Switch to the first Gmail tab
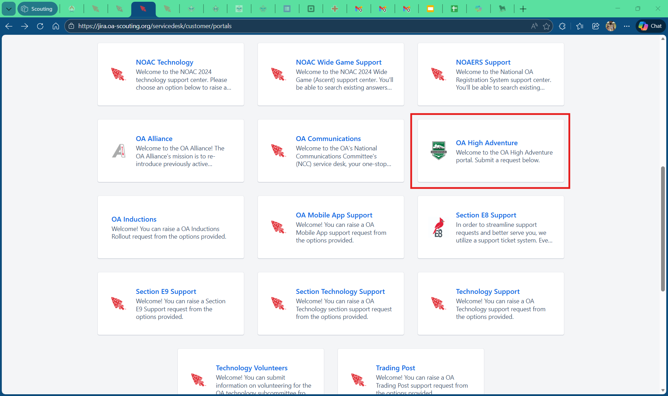Image resolution: width=668 pixels, height=396 pixels. (x=359, y=9)
